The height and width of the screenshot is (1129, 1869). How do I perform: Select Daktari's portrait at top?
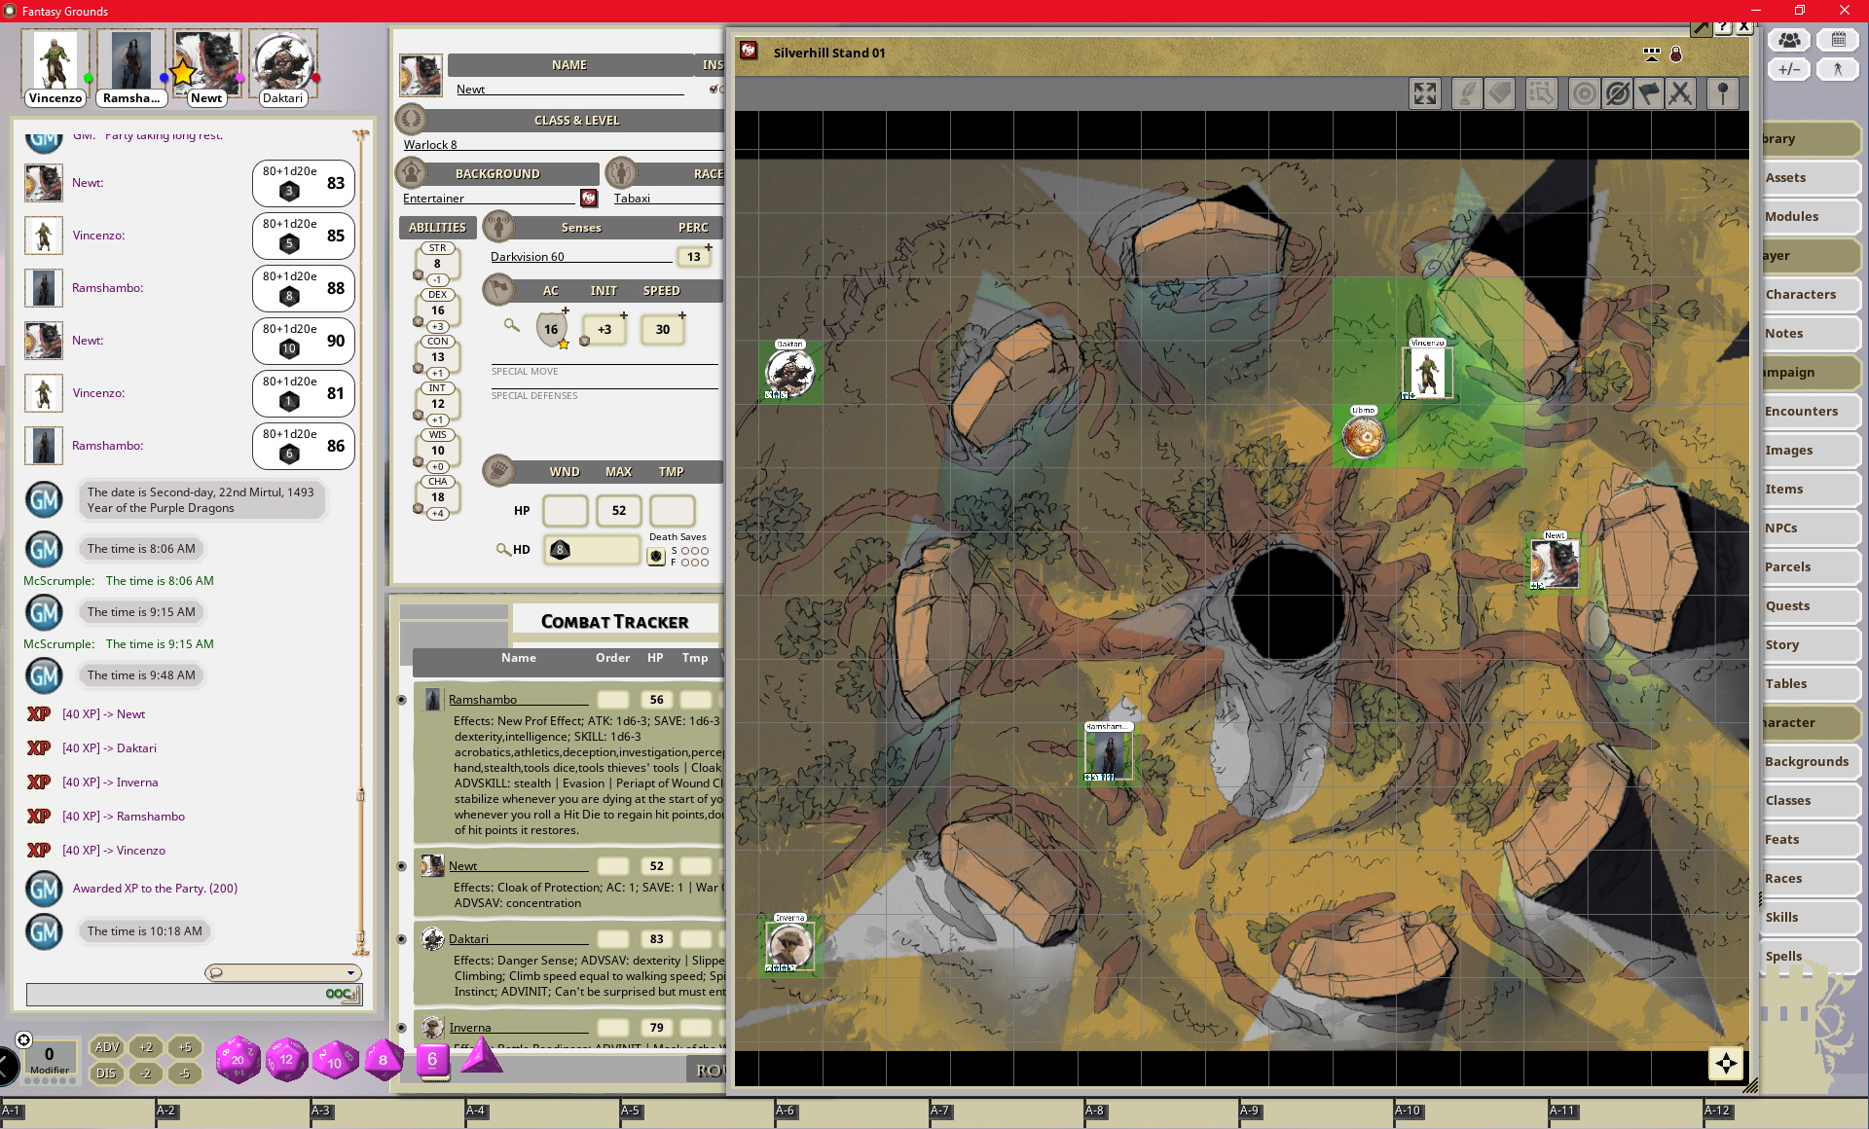click(283, 62)
